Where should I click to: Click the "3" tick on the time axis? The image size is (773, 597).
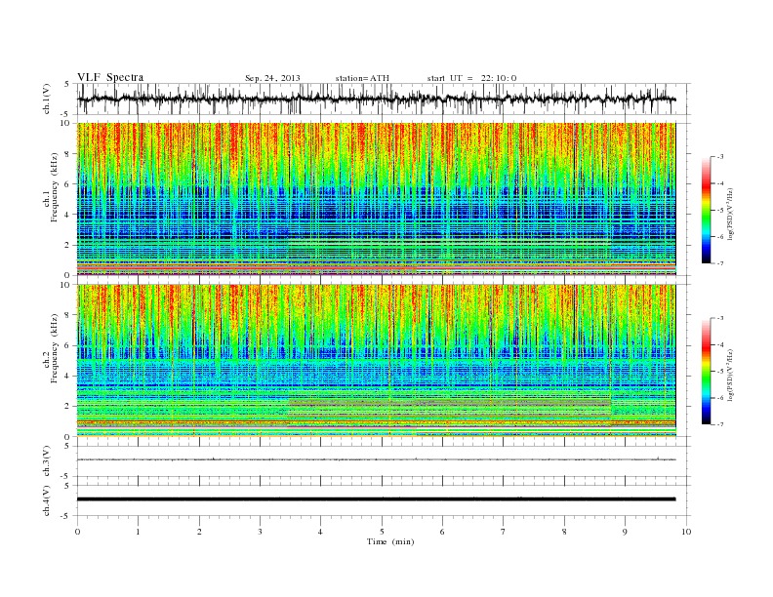click(x=260, y=532)
